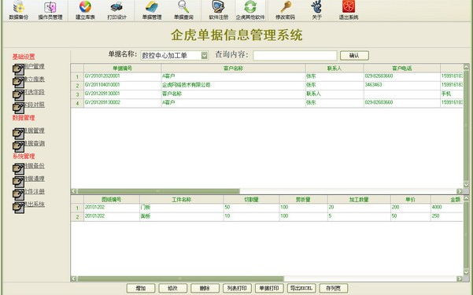
Task: Click the 查询内容 search field
Action: coord(294,55)
